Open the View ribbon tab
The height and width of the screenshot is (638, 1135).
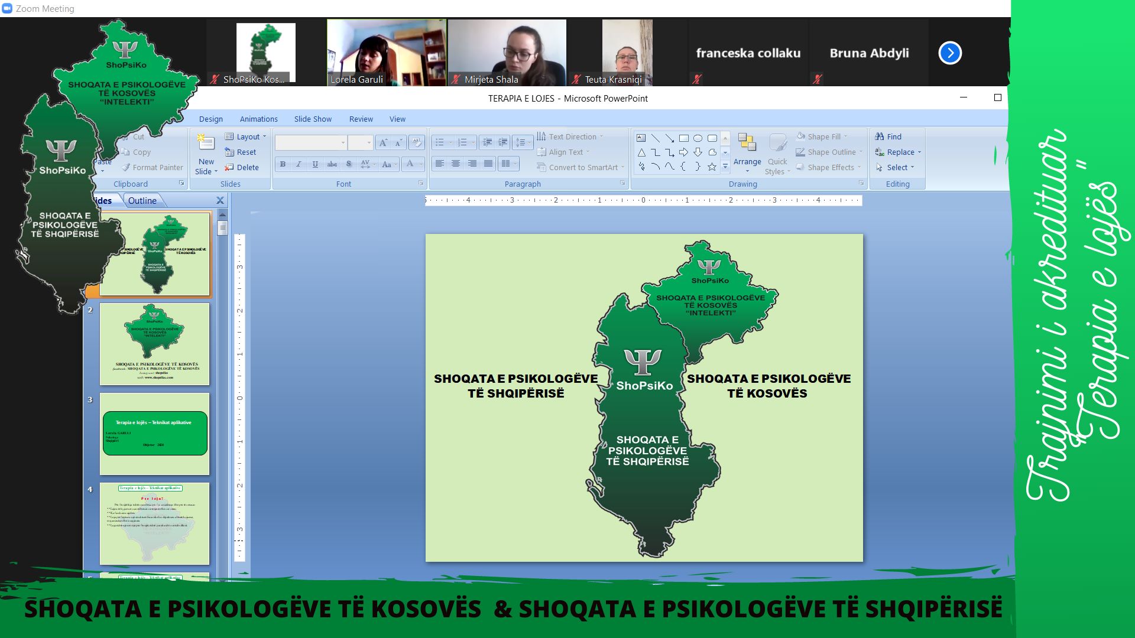(x=397, y=119)
